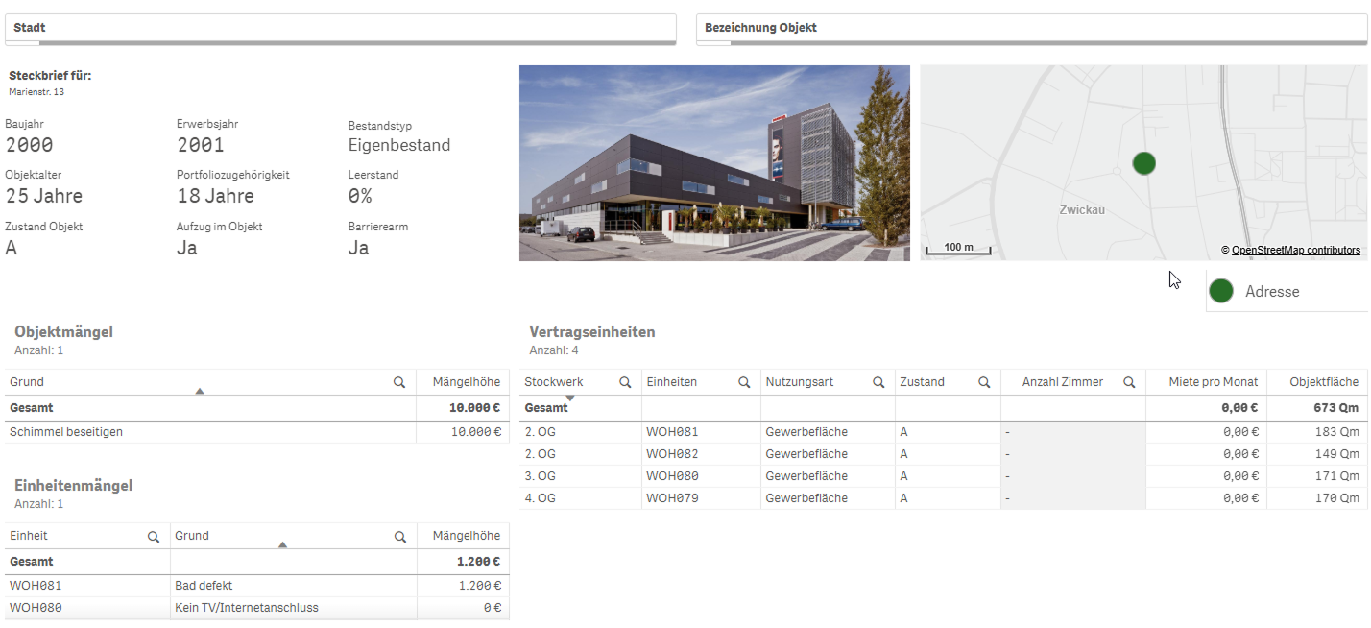Viewport: 1371px width, 628px height.
Task: Click the Zwickau label on the map
Action: pyautogui.click(x=1082, y=209)
